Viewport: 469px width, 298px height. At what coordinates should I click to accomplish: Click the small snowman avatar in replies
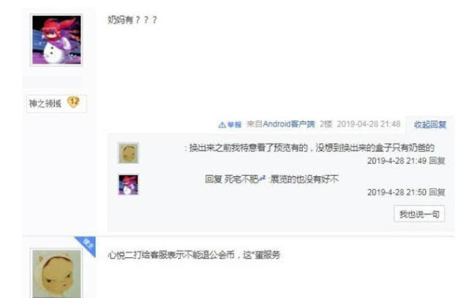pos(128,185)
